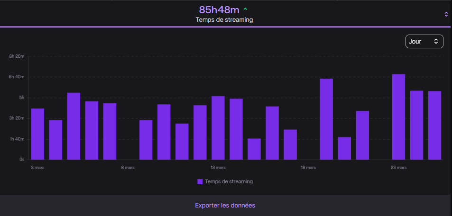Click the 18 mars axis label
This screenshot has height=216, width=452.
308,168
